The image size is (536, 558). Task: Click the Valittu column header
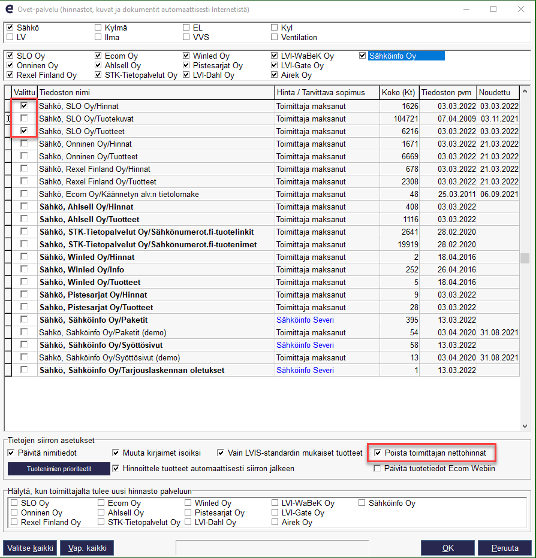coord(25,93)
